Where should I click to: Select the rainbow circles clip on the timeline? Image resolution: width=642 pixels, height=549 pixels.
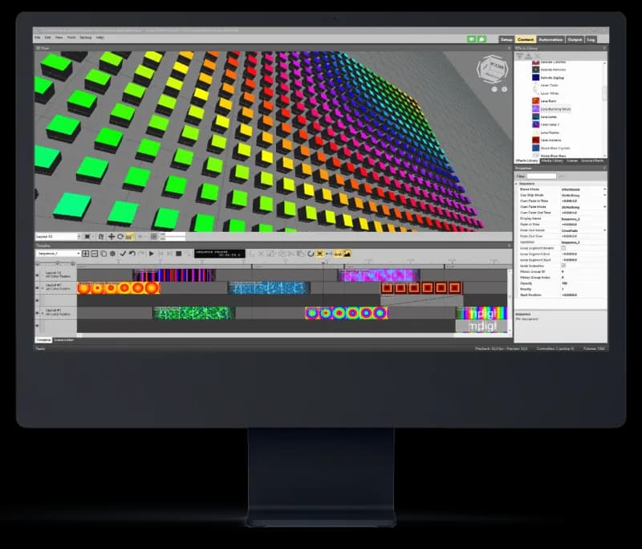pos(346,313)
